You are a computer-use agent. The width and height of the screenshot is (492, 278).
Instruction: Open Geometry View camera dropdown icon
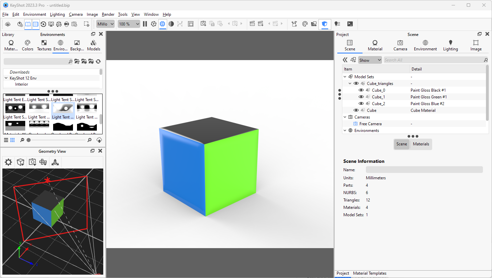pyautogui.click(x=32, y=162)
